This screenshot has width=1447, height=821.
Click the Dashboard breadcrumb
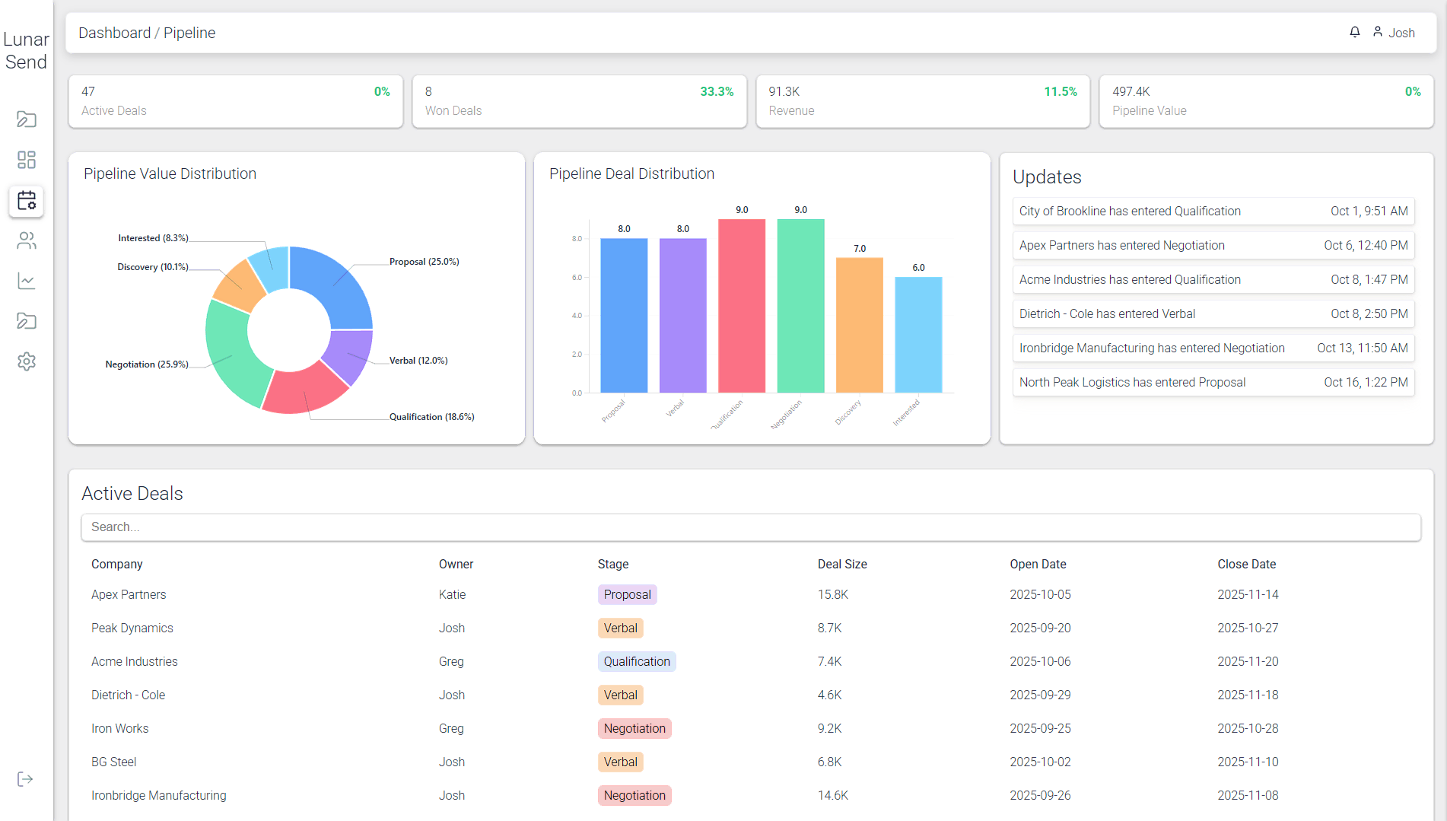[x=115, y=33]
